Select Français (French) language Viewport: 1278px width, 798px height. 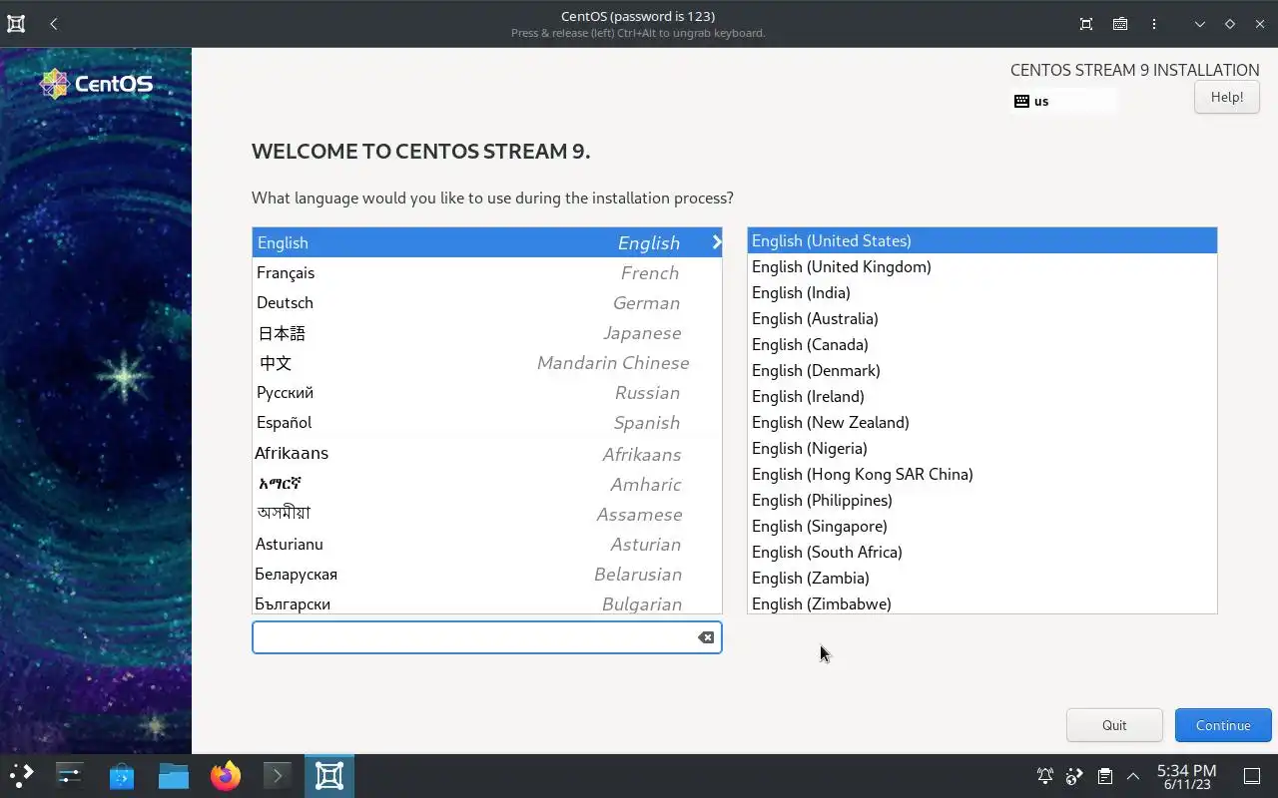pos(487,272)
